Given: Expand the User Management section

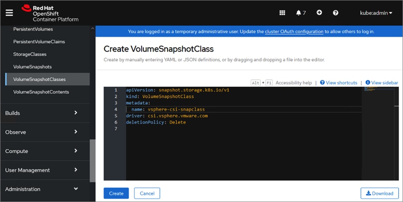Looking at the screenshot, I should (x=45, y=170).
